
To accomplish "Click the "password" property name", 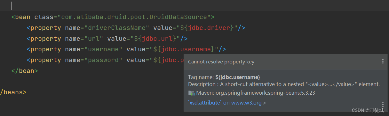I will pos(104,60).
